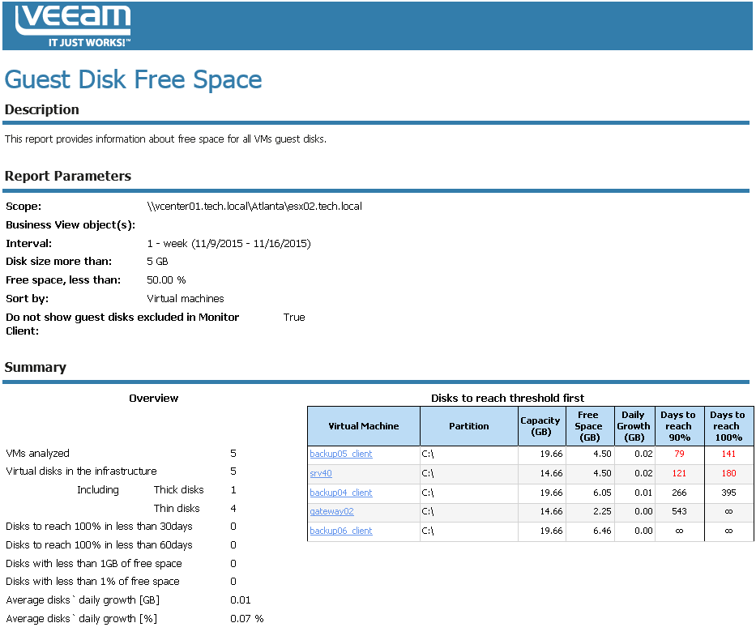This screenshot has width=756, height=640.
Task: Click the Days to reach 90% header
Action: click(679, 426)
